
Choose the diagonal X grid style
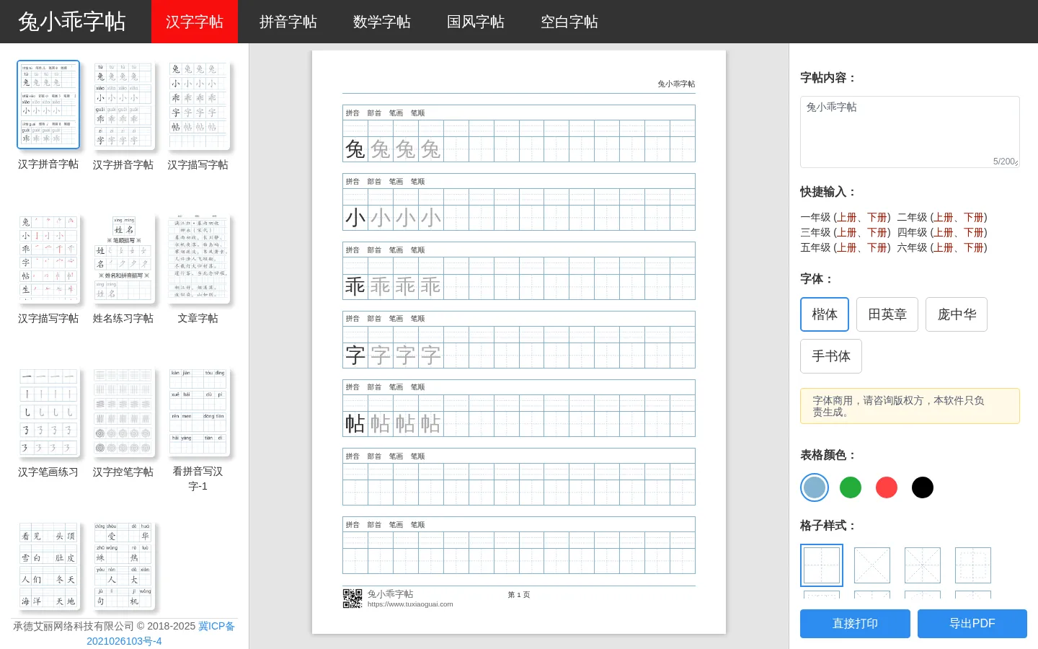[x=872, y=565]
